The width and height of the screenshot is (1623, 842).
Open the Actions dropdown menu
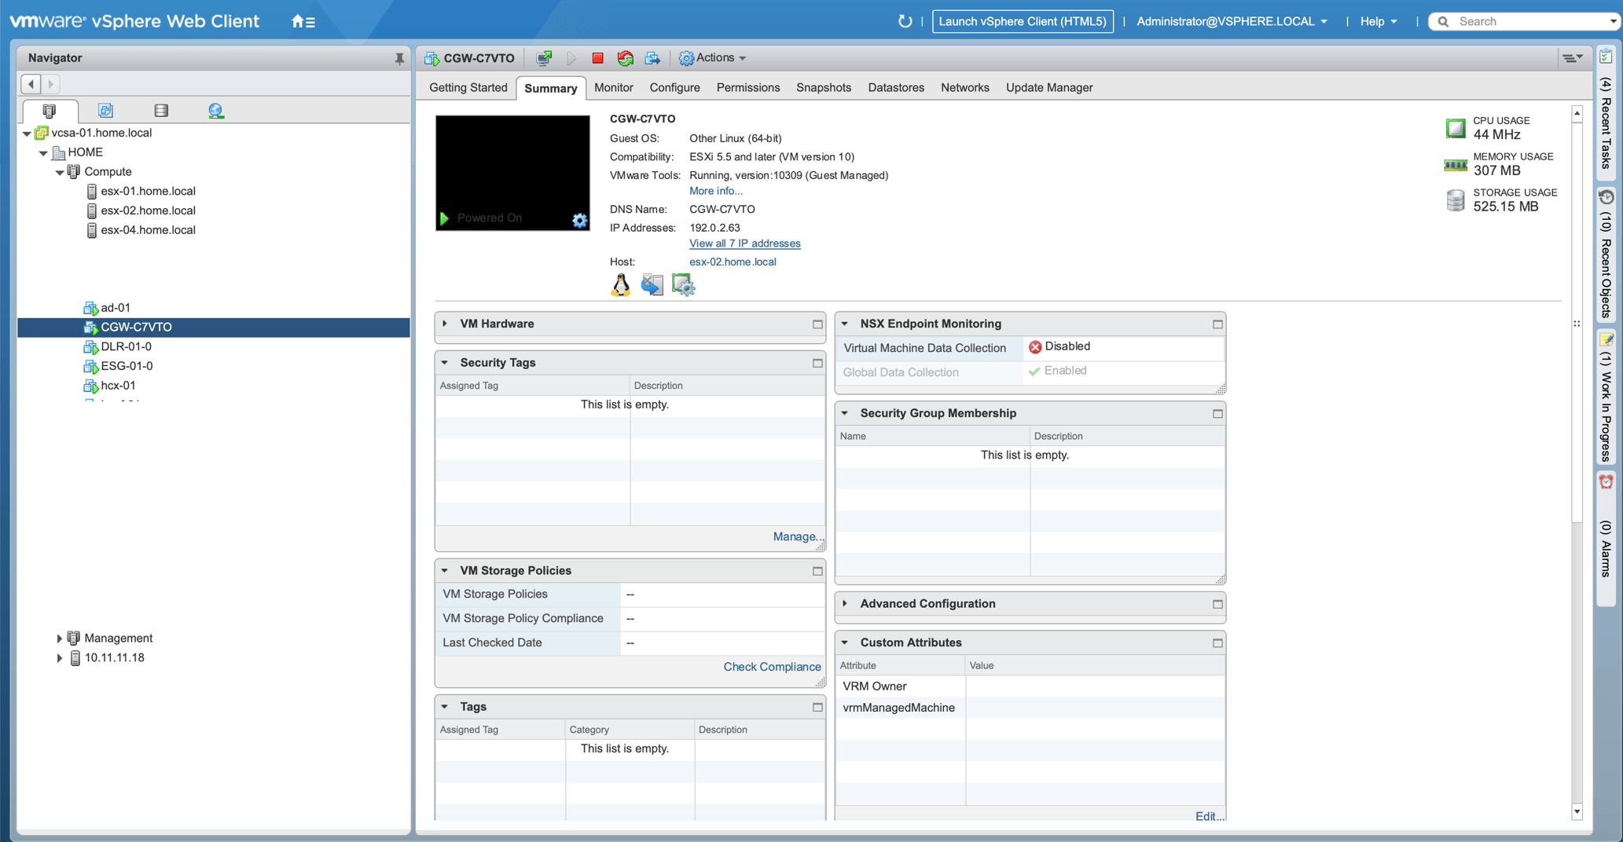coord(714,58)
